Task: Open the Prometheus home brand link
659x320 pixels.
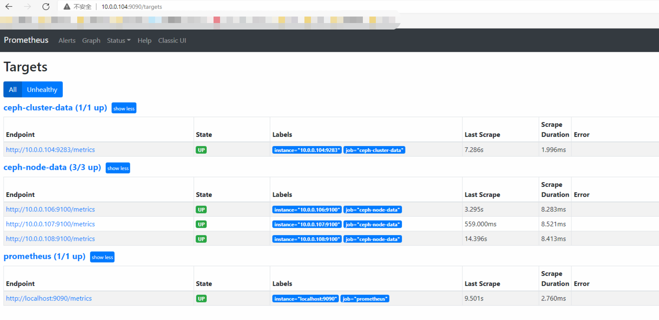Action: pyautogui.click(x=26, y=40)
